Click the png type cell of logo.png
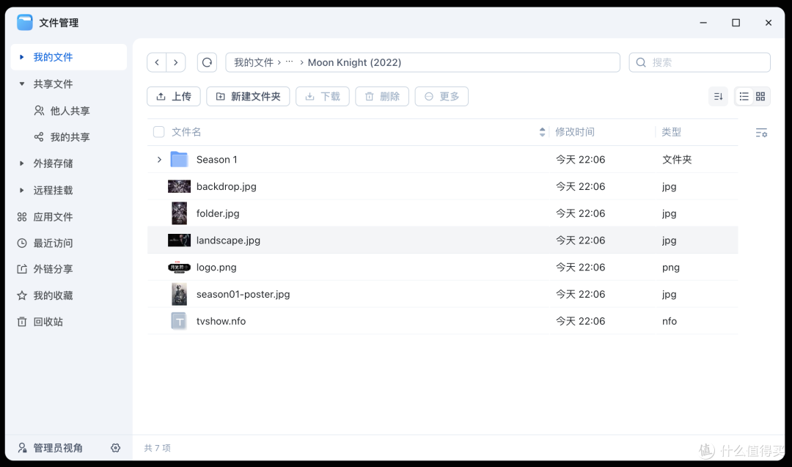 671,268
